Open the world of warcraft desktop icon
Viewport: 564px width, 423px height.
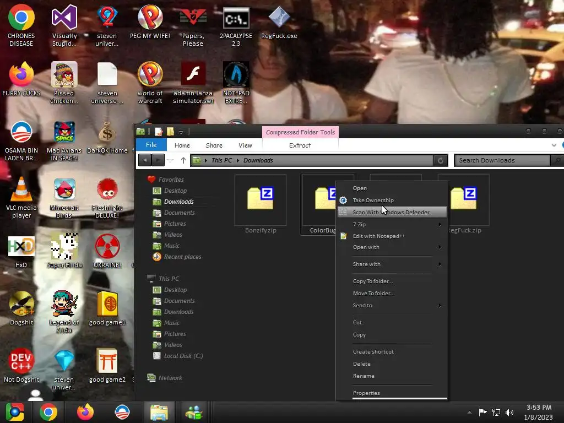tap(150, 83)
